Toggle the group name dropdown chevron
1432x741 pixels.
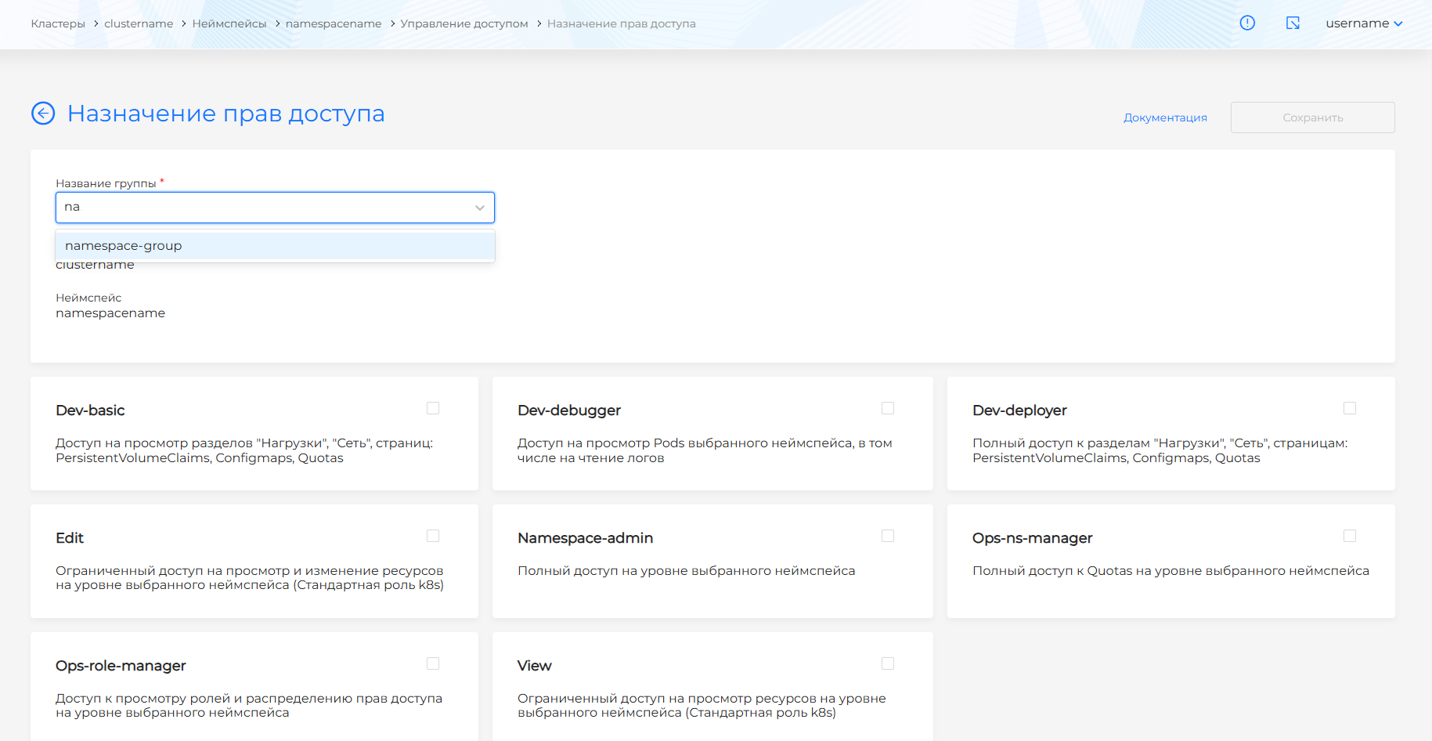click(x=479, y=208)
